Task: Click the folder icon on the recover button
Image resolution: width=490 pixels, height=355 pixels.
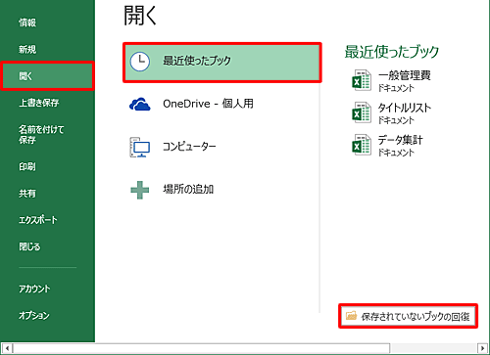Action: [351, 316]
